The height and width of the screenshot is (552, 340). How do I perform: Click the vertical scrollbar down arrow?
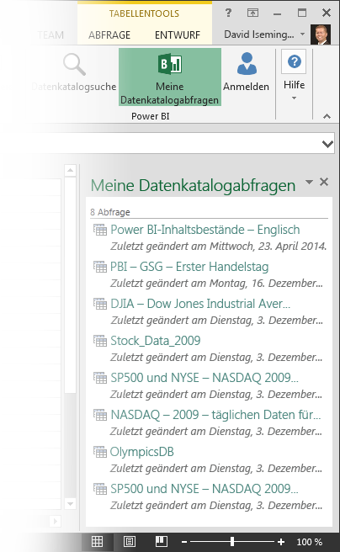point(71,504)
